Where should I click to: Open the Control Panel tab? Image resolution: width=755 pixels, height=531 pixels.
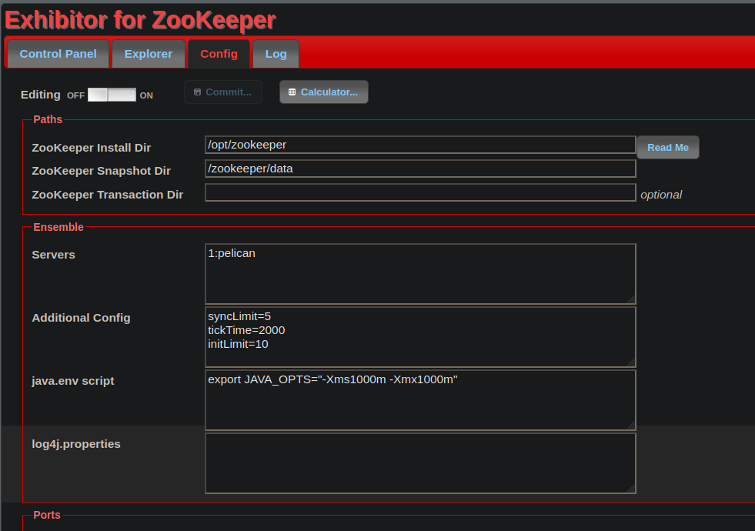click(x=58, y=54)
